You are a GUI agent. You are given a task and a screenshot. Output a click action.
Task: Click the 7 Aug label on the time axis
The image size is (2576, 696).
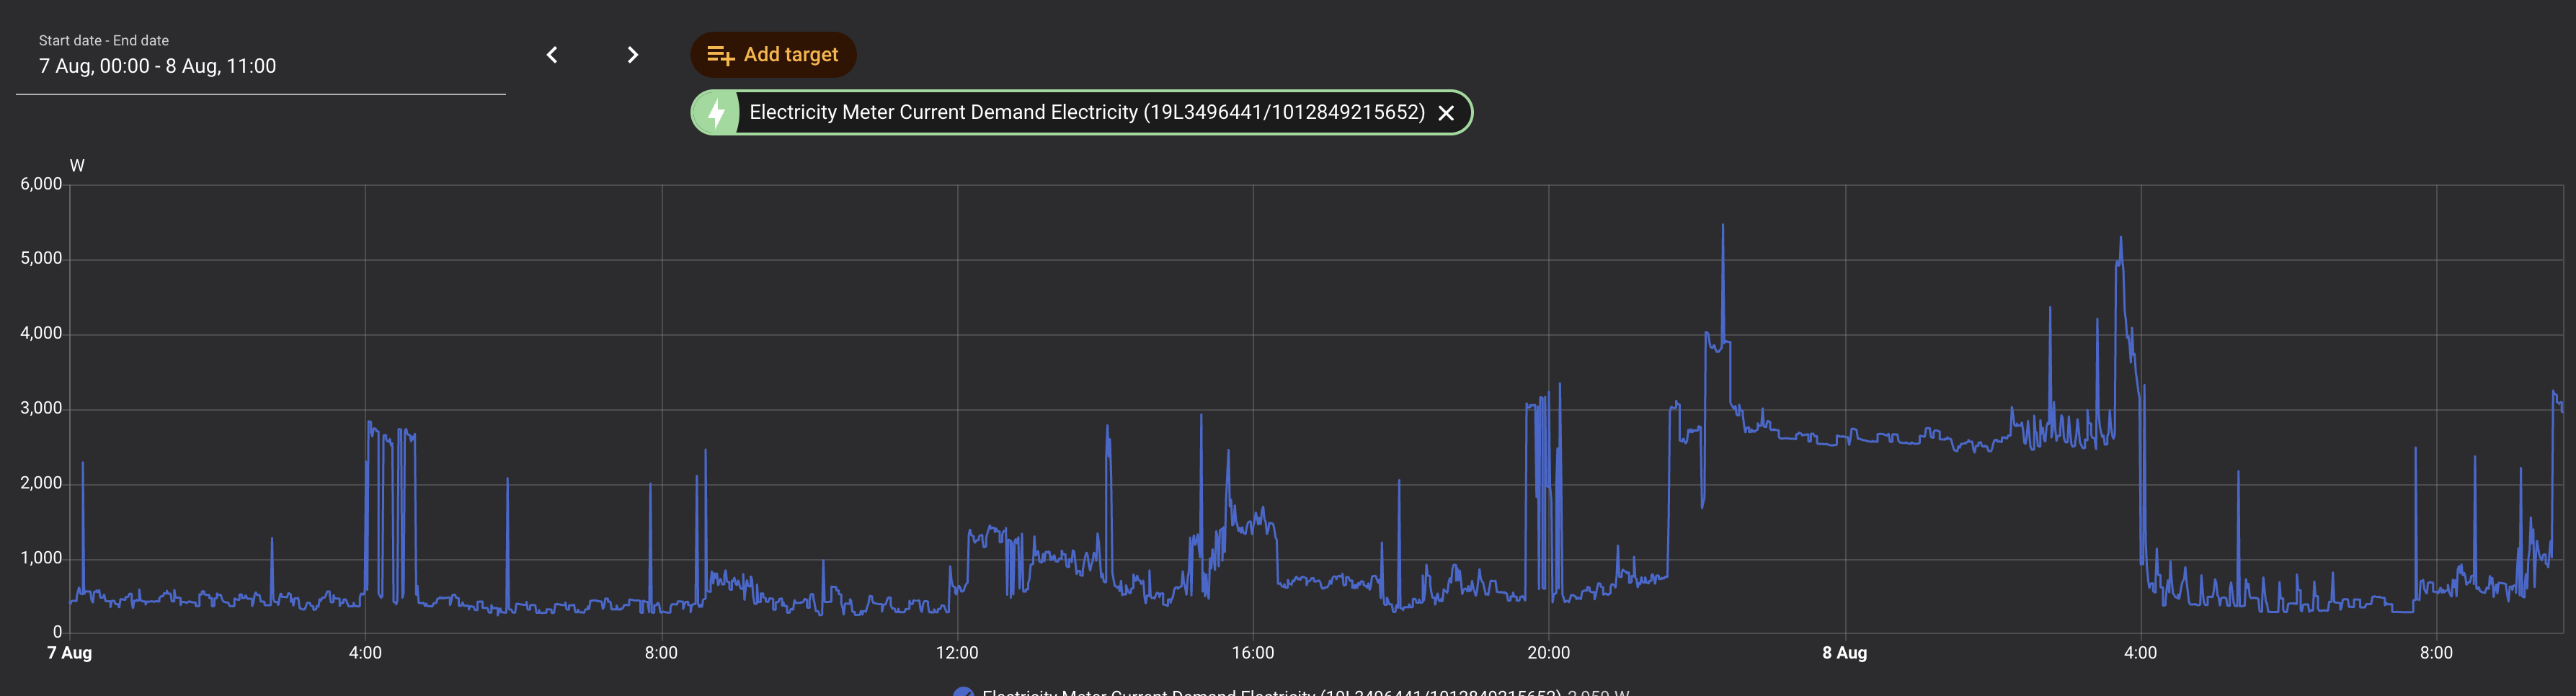pos(69,653)
